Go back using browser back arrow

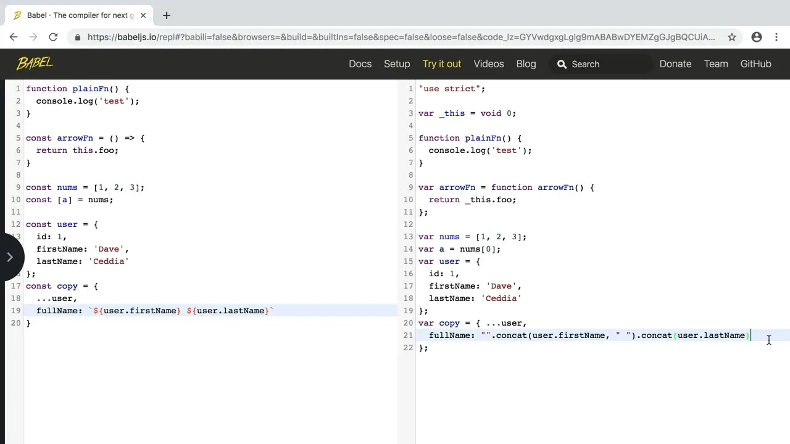coord(14,37)
